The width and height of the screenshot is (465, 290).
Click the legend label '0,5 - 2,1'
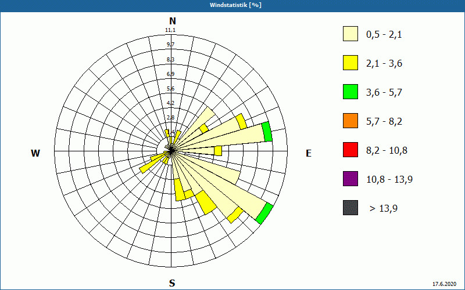pos(384,35)
